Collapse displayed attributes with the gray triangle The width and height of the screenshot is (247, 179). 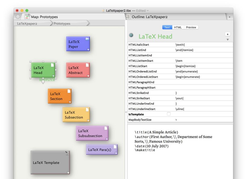pyautogui.click(x=228, y=40)
